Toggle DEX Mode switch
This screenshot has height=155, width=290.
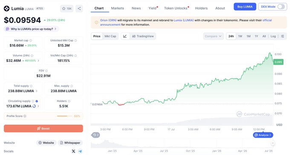point(281,7)
